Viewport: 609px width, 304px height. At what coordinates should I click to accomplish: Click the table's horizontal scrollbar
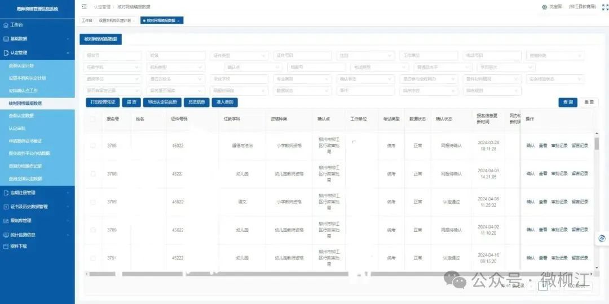coord(226,274)
